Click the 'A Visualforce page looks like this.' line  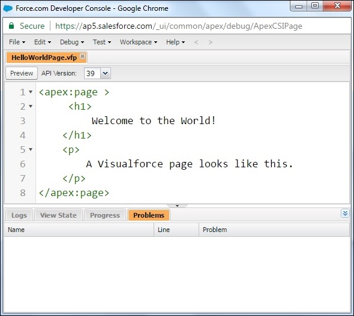pos(190,164)
